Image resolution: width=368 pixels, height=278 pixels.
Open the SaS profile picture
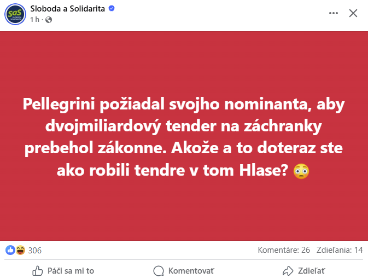pyautogui.click(x=15, y=14)
